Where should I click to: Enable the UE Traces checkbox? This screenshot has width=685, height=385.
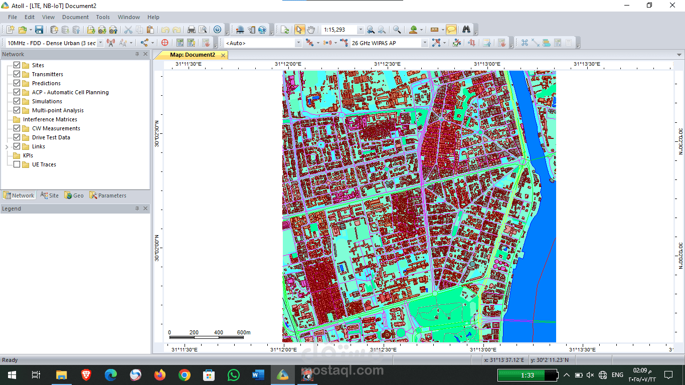tap(17, 164)
